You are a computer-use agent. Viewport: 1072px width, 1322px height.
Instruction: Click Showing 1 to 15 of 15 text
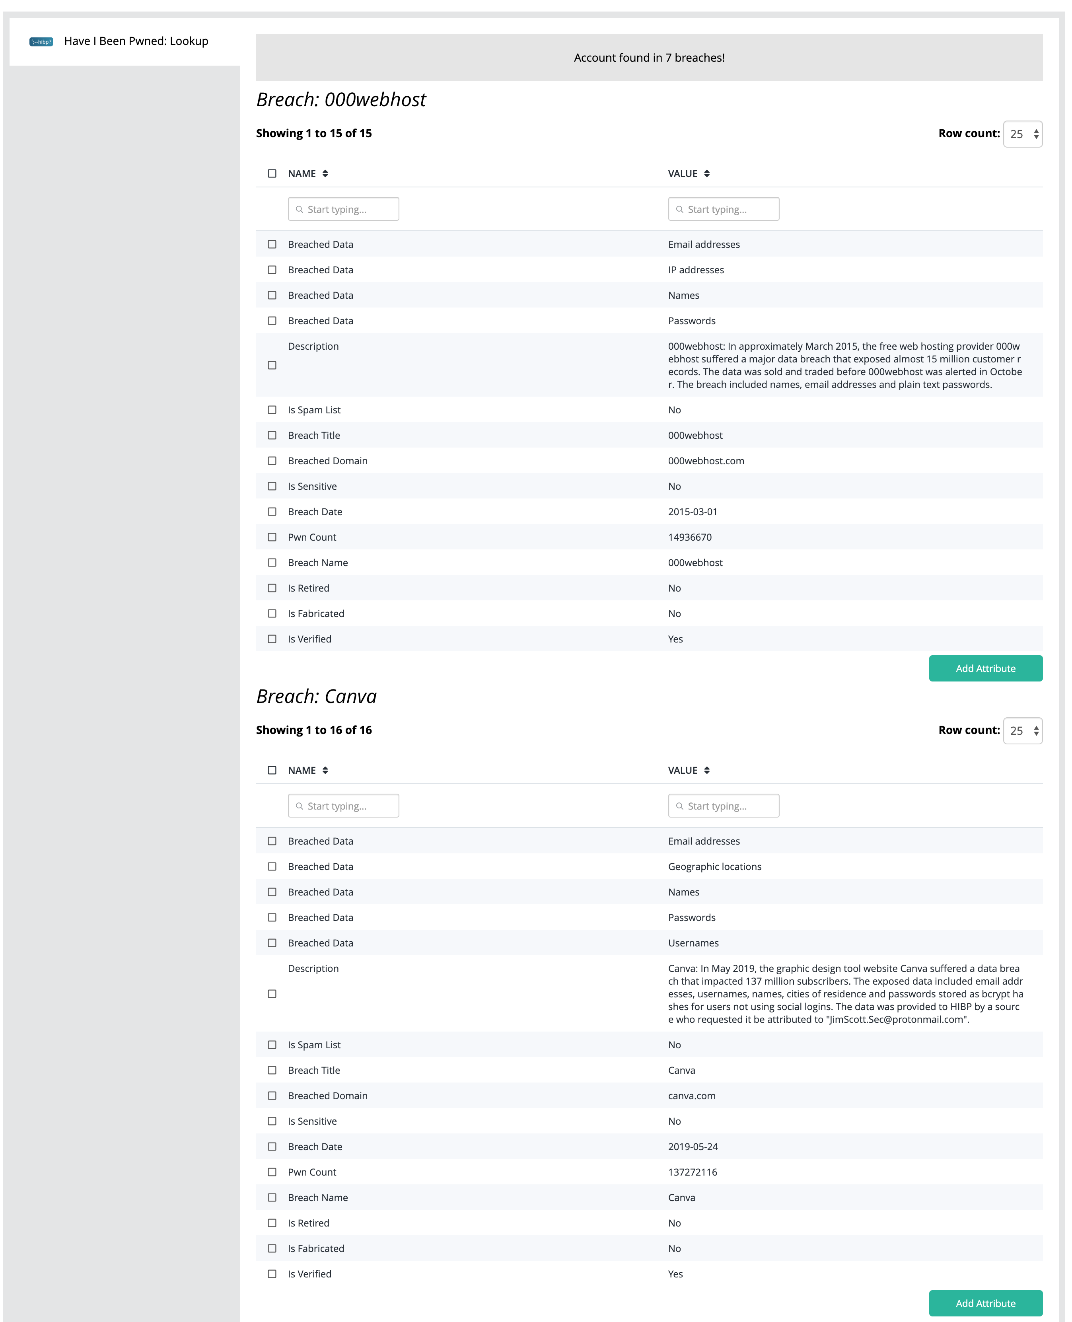(x=314, y=133)
